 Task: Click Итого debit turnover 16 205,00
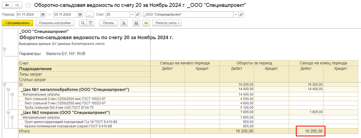point(245,131)
